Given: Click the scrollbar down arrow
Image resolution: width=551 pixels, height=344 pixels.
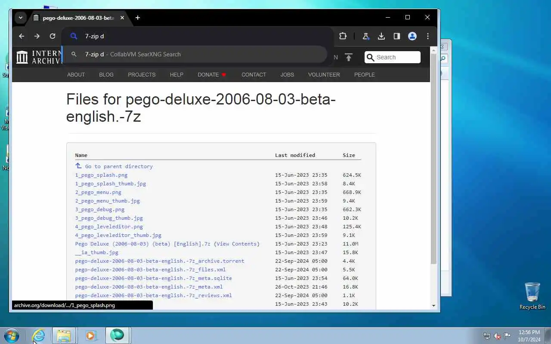Looking at the screenshot, I should click(433, 306).
